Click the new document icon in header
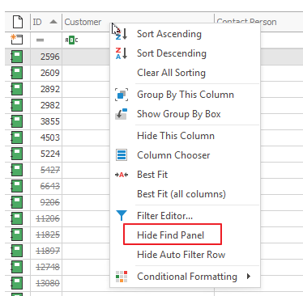 click(x=18, y=22)
